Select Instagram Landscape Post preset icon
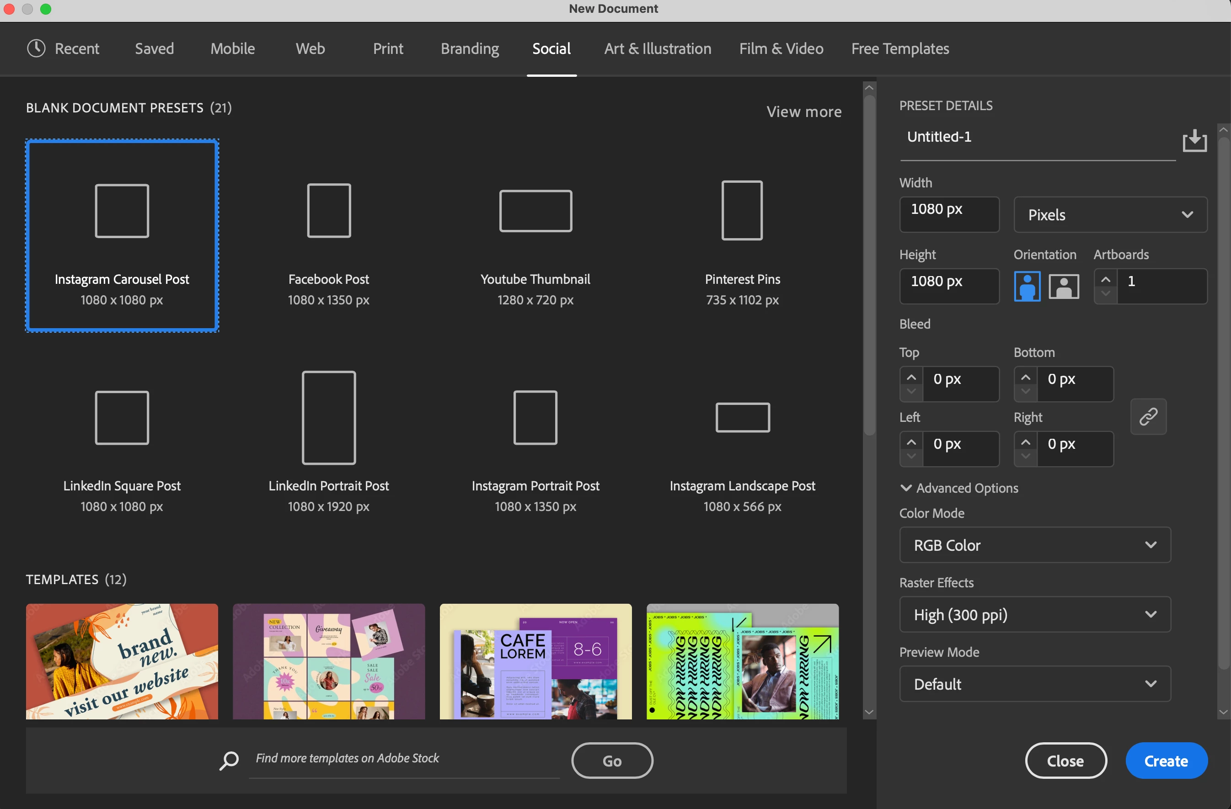 (742, 417)
